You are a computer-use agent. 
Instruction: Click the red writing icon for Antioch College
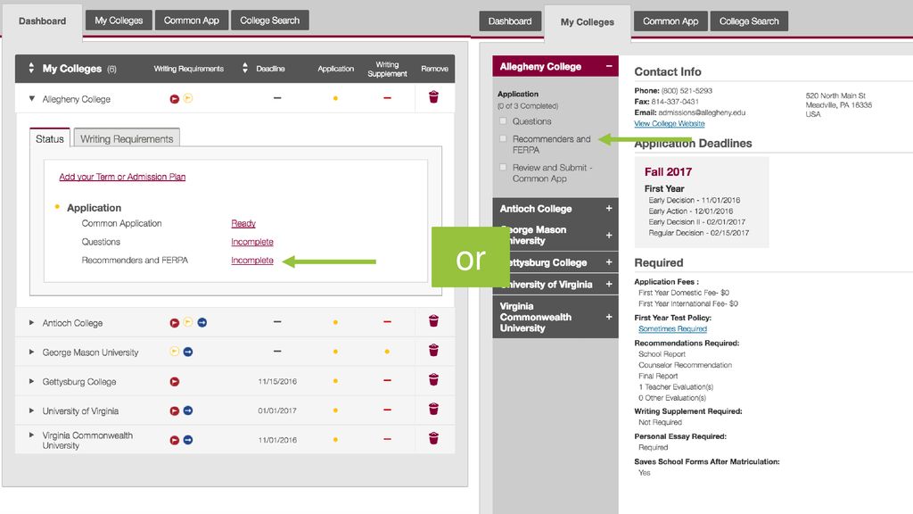click(x=174, y=323)
